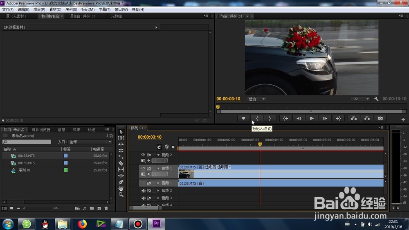Toggle Video 2 track visibility eye
Image resolution: width=409 pixels, height=230 pixels.
[x=143, y=155]
